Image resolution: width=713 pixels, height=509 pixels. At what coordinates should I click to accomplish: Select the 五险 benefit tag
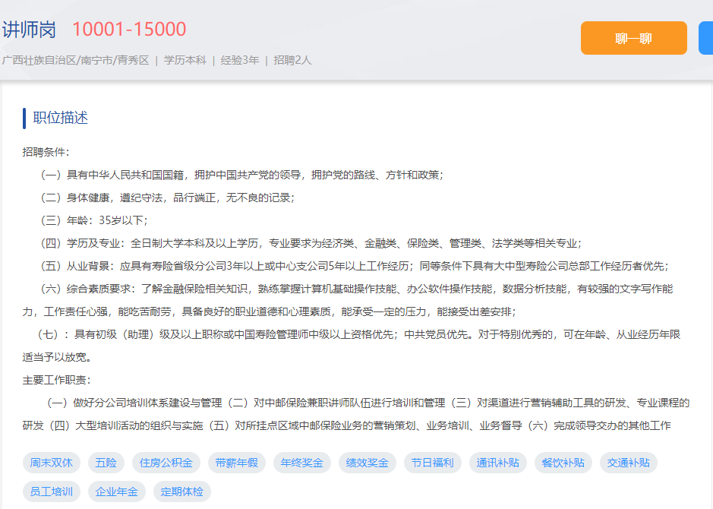click(106, 463)
